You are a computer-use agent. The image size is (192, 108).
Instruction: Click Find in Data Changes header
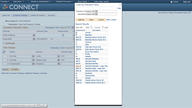click(62, 48)
